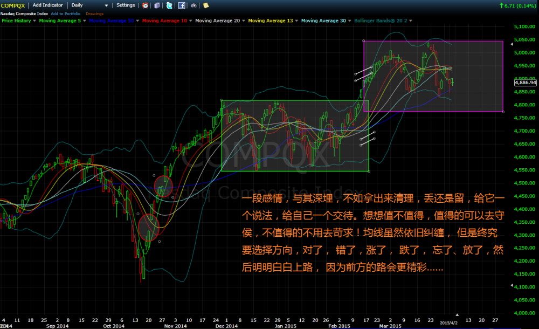Click the small arrow marker beside 4,100.00
539x329 pixels.
pos(512,285)
